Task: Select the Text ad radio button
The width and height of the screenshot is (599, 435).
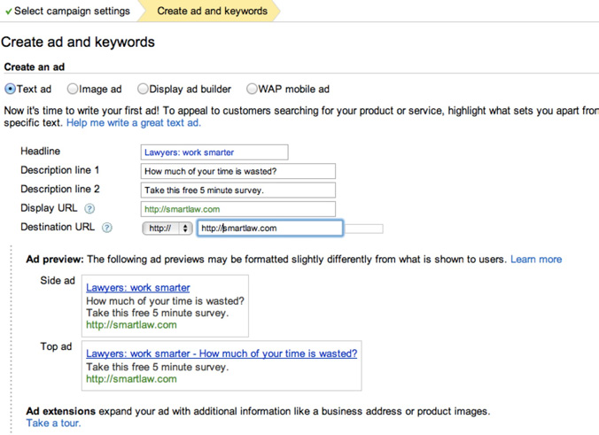Action: (11, 89)
